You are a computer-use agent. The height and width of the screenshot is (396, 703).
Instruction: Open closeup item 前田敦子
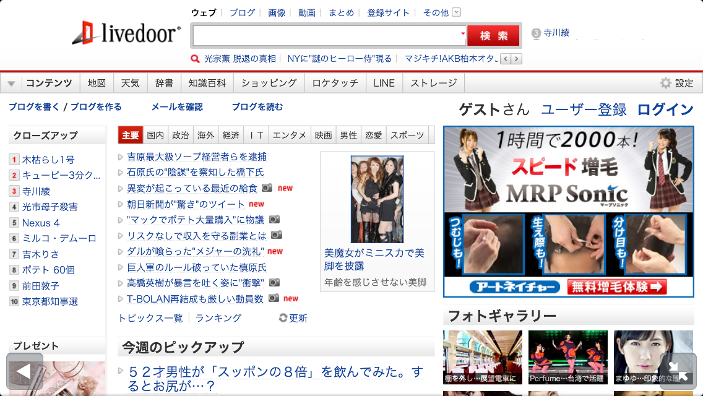click(x=41, y=286)
